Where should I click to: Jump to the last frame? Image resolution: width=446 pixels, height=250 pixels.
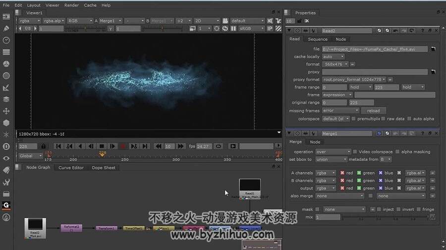coord(145,146)
